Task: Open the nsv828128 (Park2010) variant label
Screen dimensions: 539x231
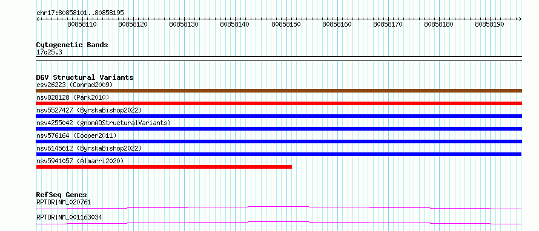Action: 73,97
